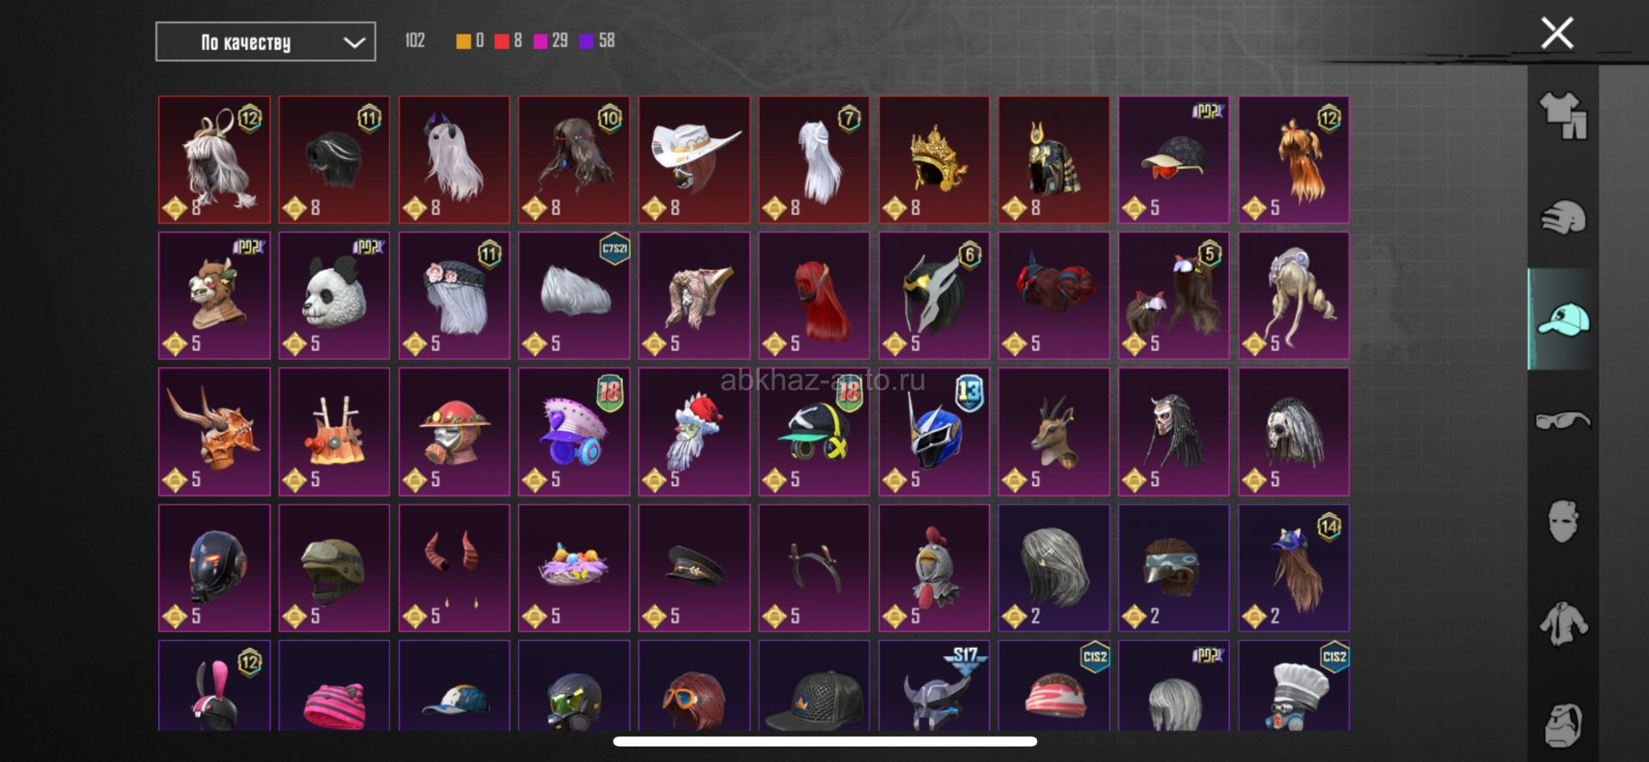The height and width of the screenshot is (762, 1649).
Task: Select the jacket category icon
Action: click(1563, 624)
